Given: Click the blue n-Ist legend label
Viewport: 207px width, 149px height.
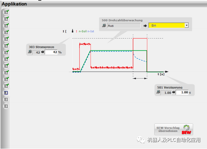Looking at the screenshot, I should tap(91, 31).
